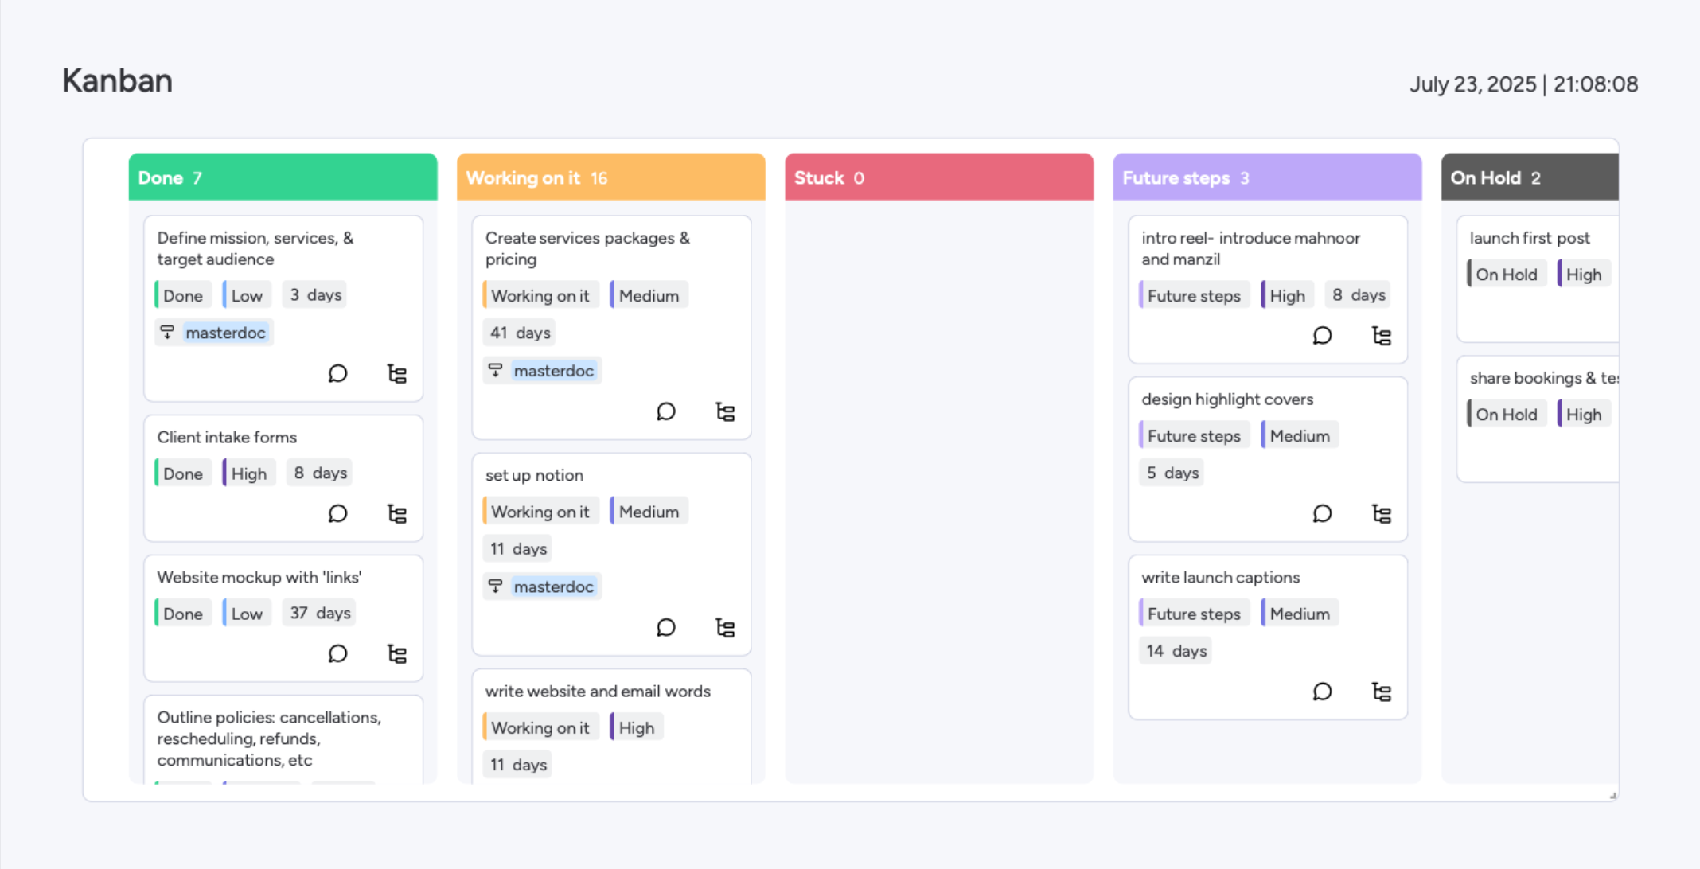
Task: Click subitems icon on 'Create services packages' card
Action: pyautogui.click(x=724, y=411)
